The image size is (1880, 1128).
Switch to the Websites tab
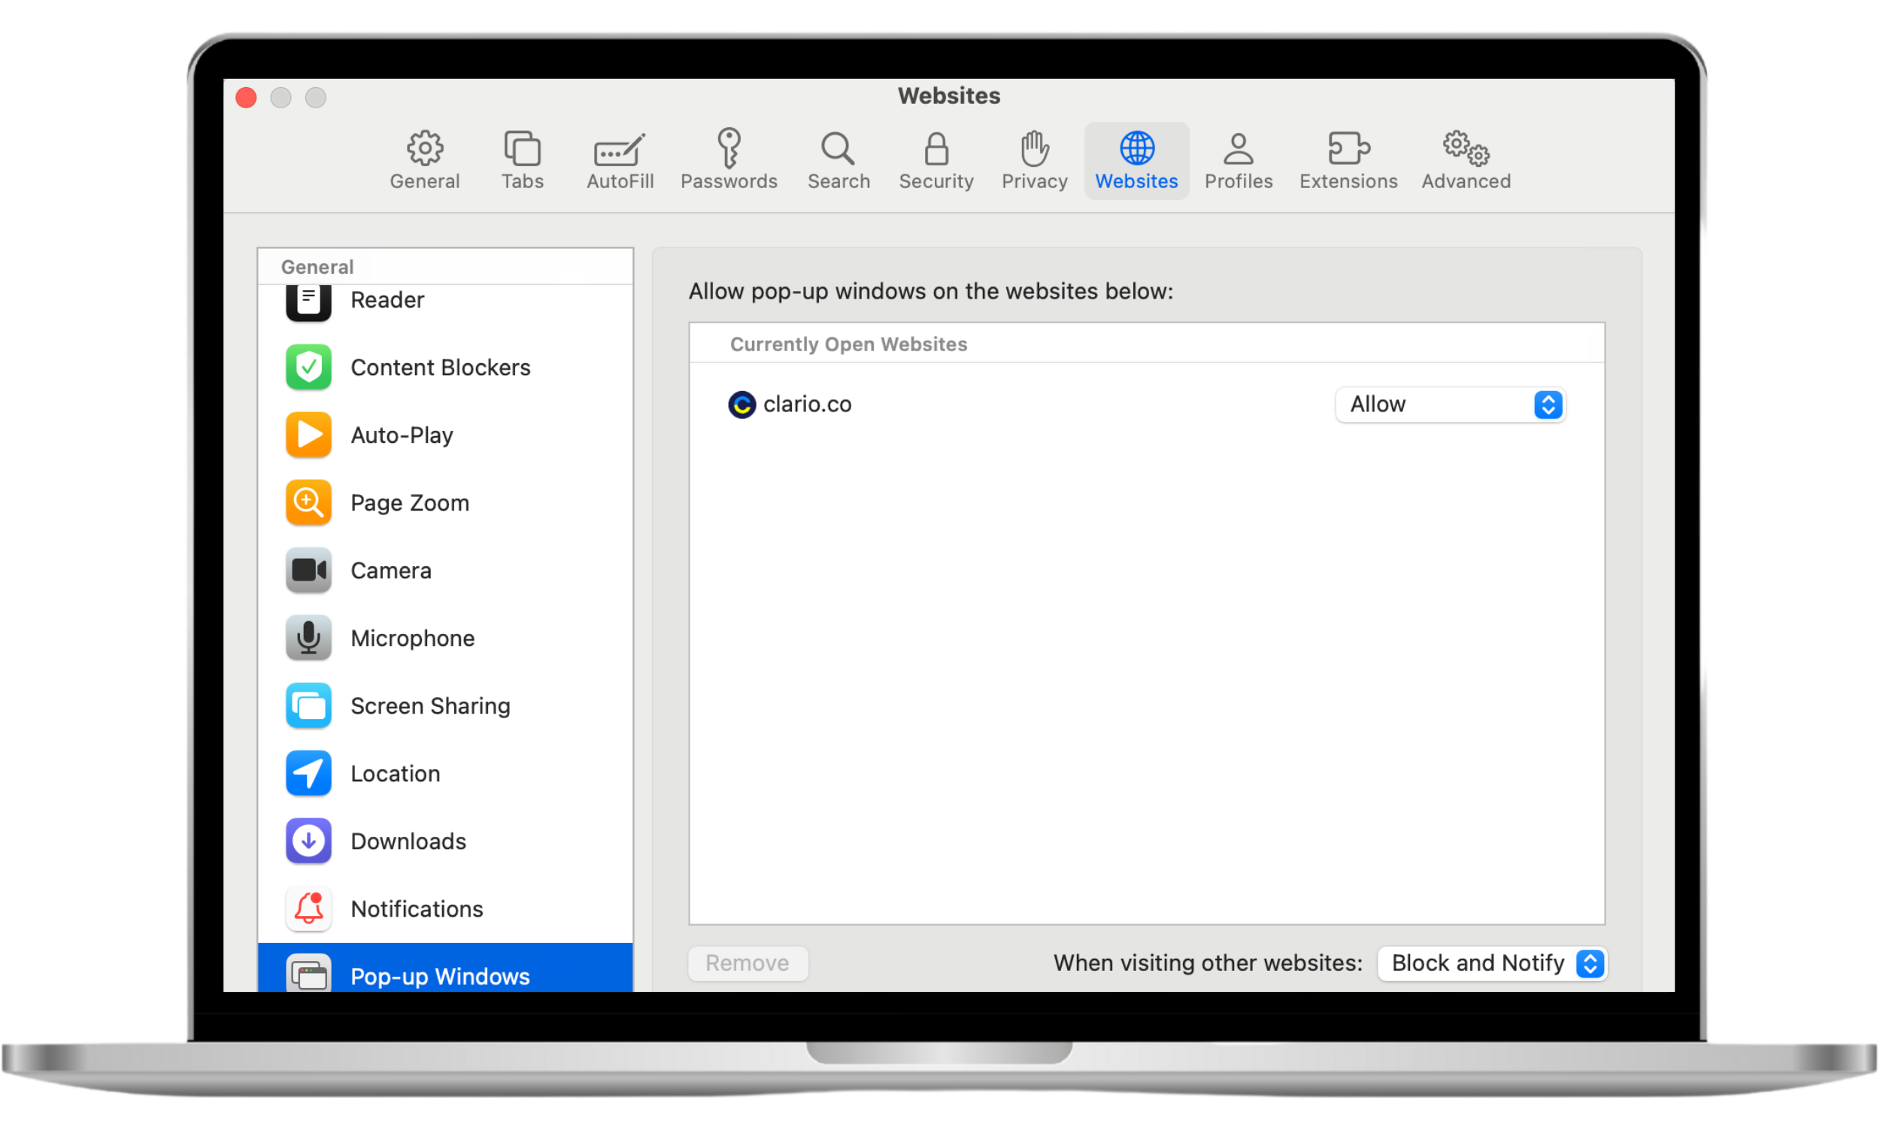[1136, 159]
